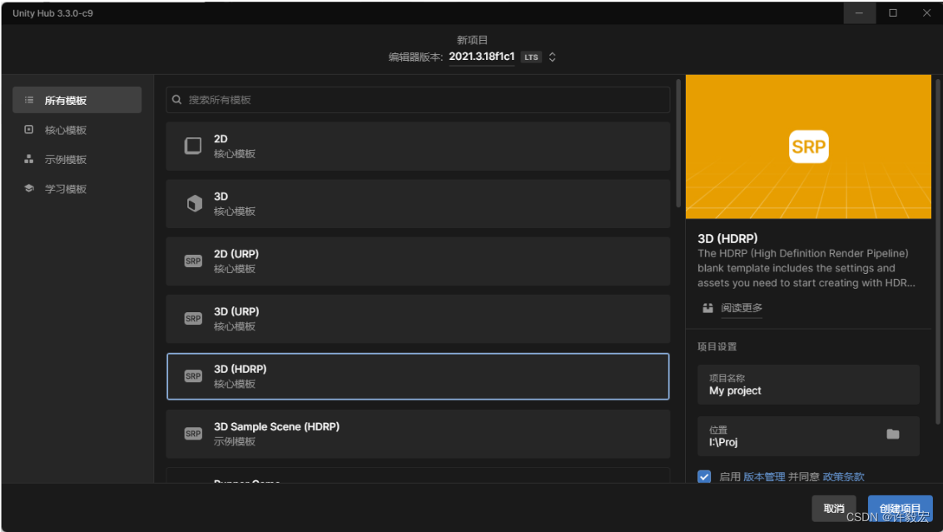This screenshot has width=943, height=532.
Task: Browse location with the folder icon
Action: (893, 434)
